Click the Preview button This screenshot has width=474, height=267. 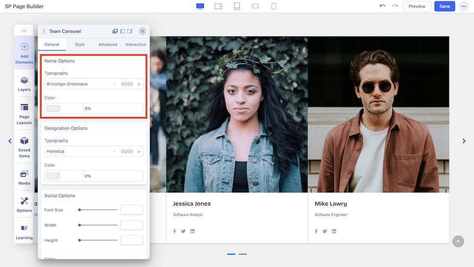click(417, 6)
